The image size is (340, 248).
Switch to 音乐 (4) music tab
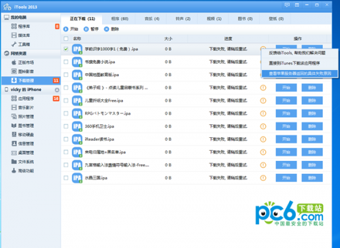[x=152, y=19]
